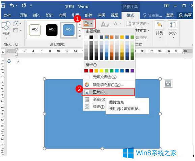Click the Redo icon in title bar

pos(24,5)
